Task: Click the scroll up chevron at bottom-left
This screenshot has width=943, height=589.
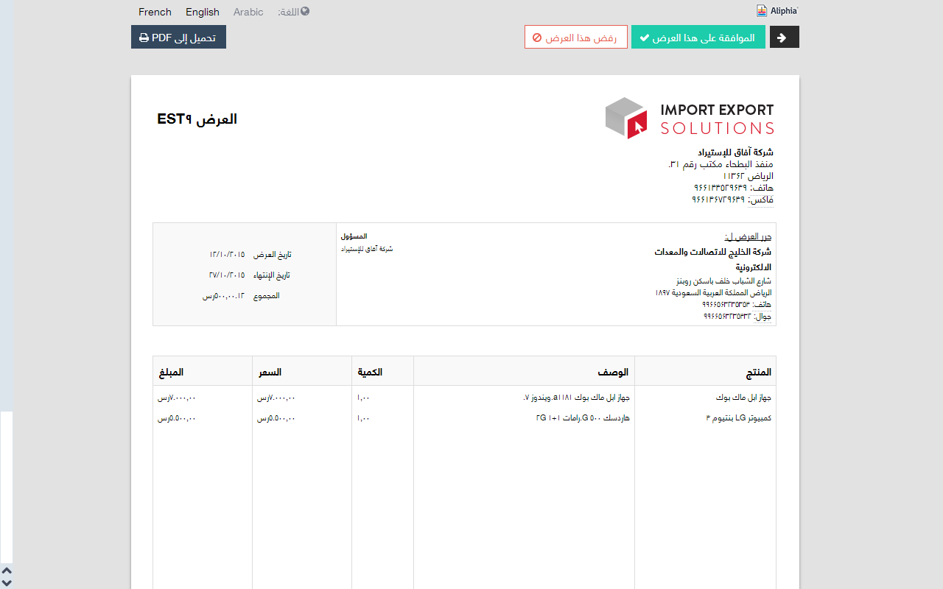Action: [x=7, y=571]
